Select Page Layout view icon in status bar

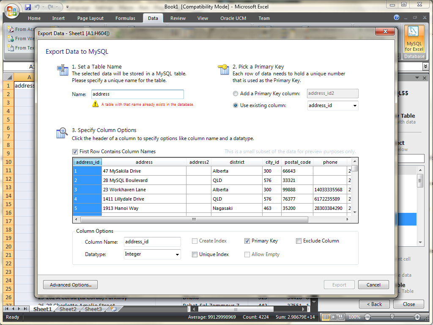point(333,317)
